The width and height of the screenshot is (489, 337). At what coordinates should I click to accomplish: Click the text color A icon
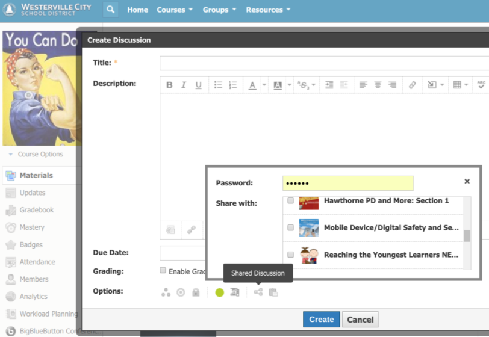pyautogui.click(x=252, y=85)
